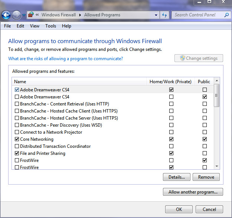Open the View menu

35,26
